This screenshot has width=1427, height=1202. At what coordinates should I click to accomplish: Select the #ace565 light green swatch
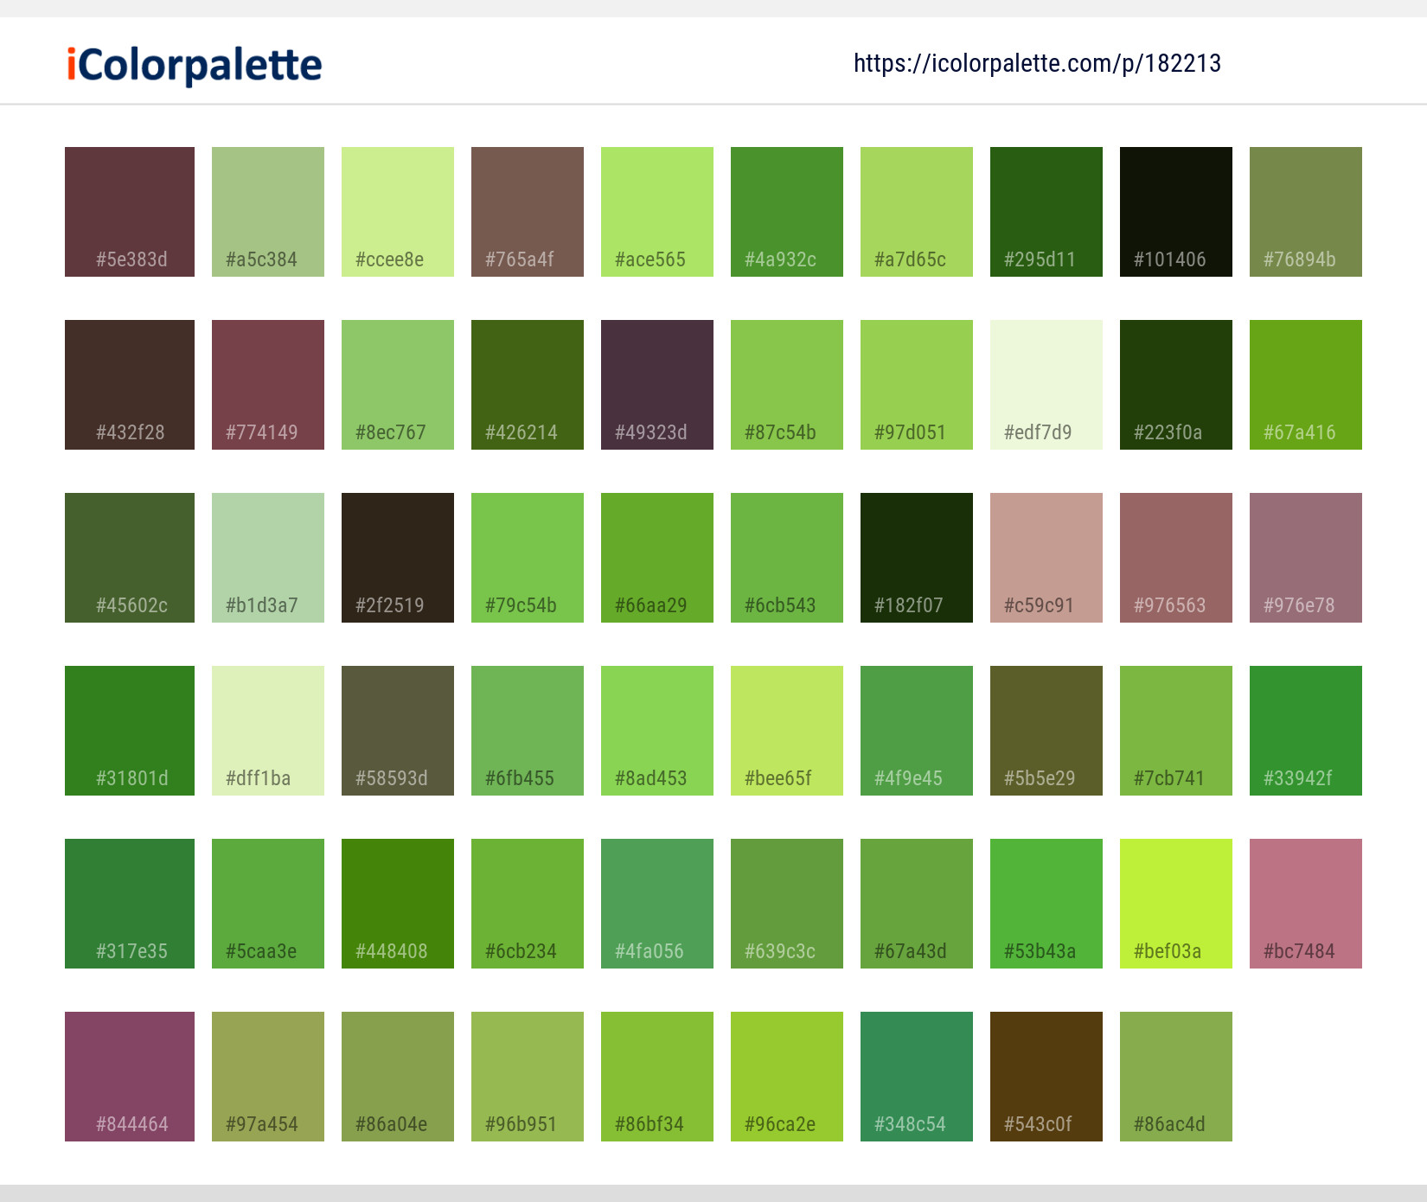(657, 212)
